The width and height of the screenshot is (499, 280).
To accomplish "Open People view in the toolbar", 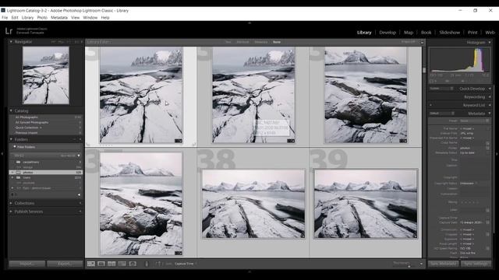I will [x=133, y=264].
